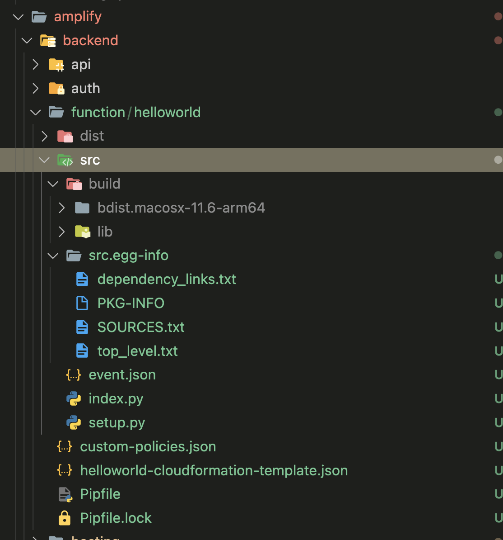Viewport: 503px width, 540px height.
Task: Click the PKG-INFO blank file icon
Action: pyautogui.click(x=82, y=303)
